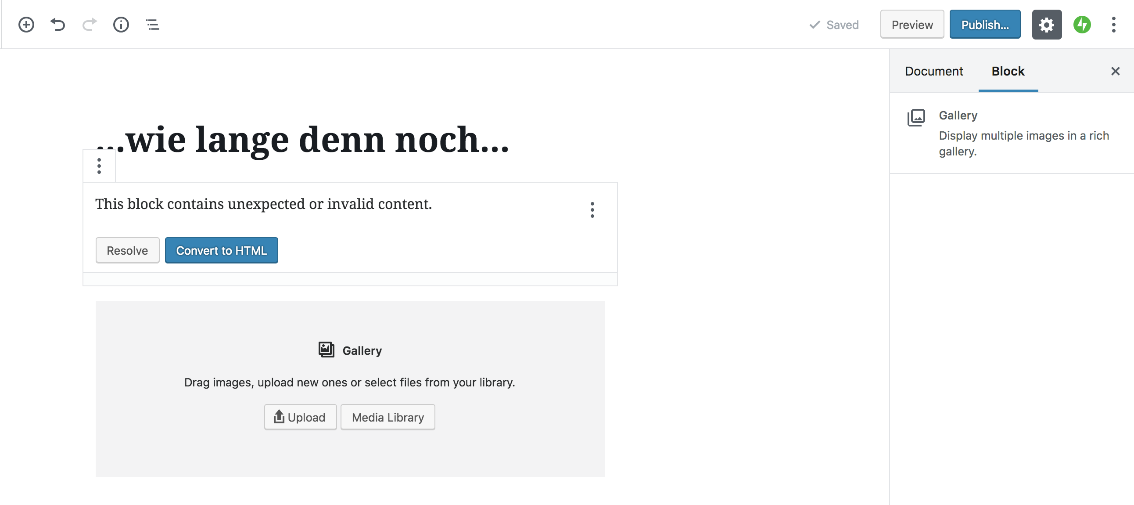Image resolution: width=1134 pixels, height=505 pixels.
Task: Open the Media Library
Action: pos(388,417)
